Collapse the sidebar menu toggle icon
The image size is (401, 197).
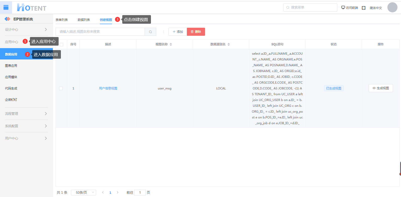click(x=6, y=8)
